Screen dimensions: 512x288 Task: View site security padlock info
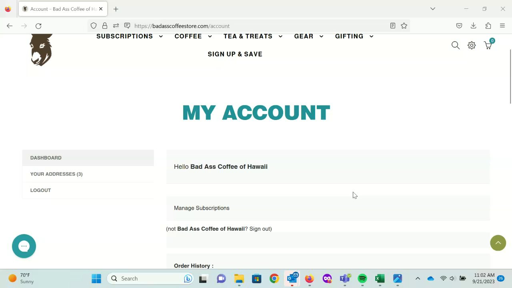(105, 26)
